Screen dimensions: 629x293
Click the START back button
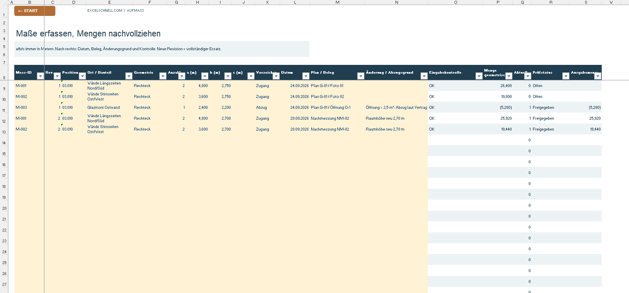coord(35,11)
